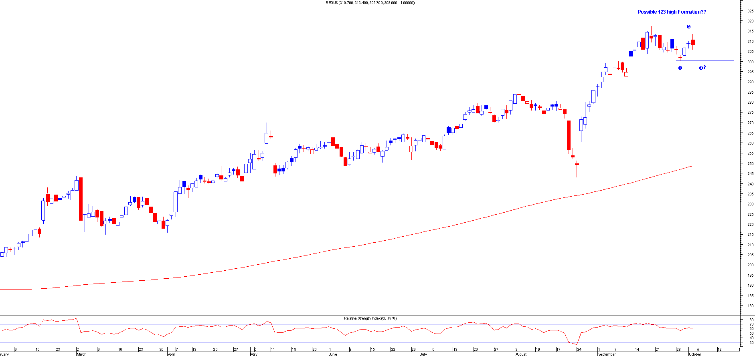Click the June label on date axis

pyautogui.click(x=333, y=354)
